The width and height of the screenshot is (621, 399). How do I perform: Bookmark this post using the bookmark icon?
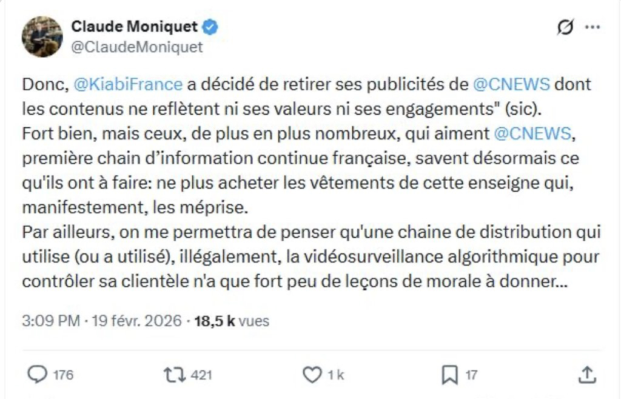pyautogui.click(x=449, y=375)
